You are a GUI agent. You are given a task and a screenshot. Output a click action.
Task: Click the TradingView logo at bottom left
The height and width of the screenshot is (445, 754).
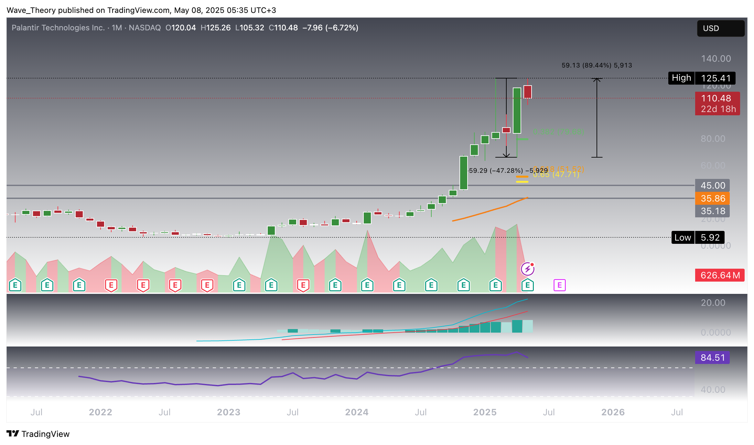point(38,434)
